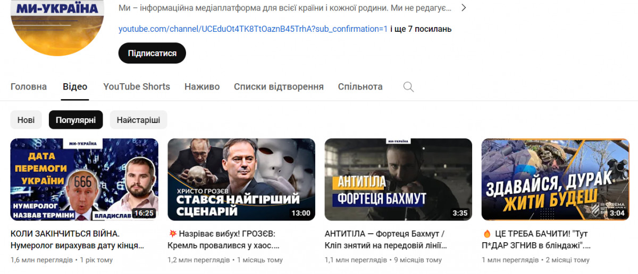Open the channel search magnifier icon
This screenshot has height=274, width=638.
pos(408,87)
